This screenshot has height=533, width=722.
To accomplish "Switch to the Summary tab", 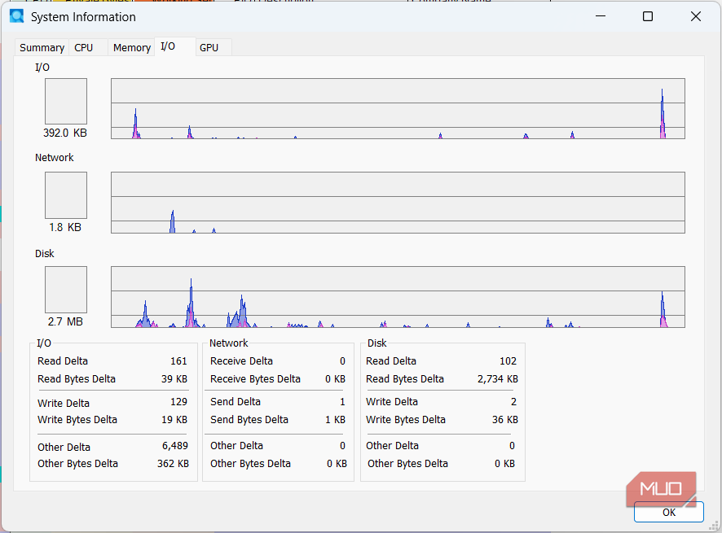I will (x=42, y=47).
